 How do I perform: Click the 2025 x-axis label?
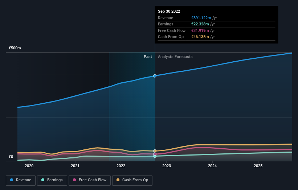click(x=258, y=166)
